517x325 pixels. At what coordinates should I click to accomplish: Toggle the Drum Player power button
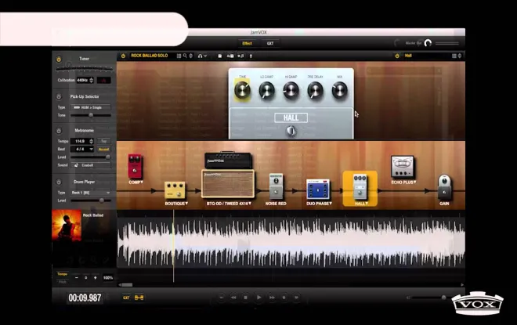click(59, 182)
